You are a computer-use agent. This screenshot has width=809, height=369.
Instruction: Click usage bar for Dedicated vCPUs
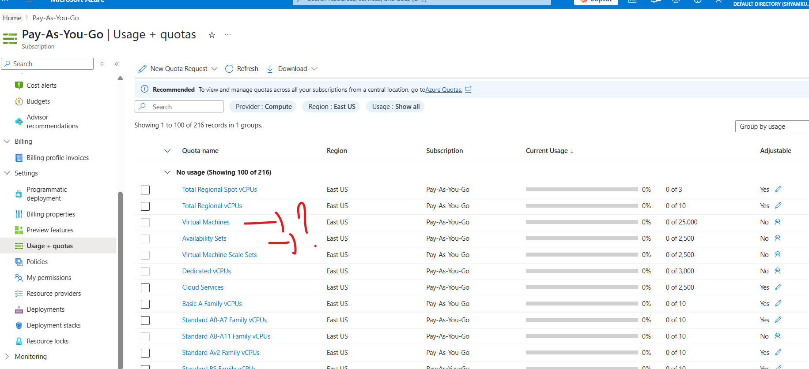582,271
